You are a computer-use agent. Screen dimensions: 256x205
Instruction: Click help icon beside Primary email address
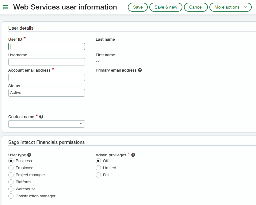click(140, 70)
